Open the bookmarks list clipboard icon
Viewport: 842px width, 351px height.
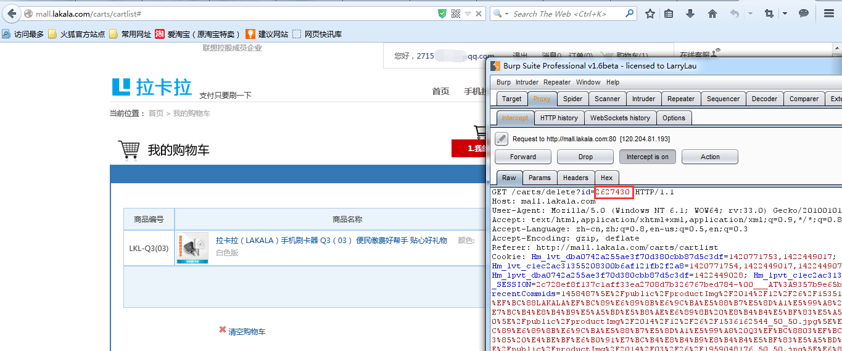coord(669,14)
